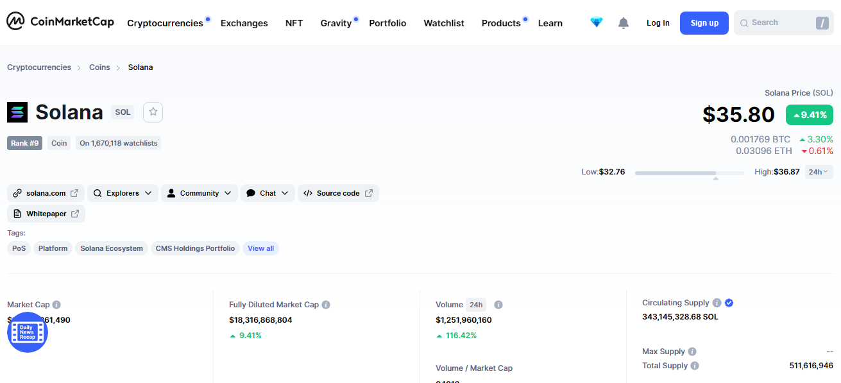Show Volume info tooltip icon
Viewport: 841px width, 383px height.
tap(498, 305)
